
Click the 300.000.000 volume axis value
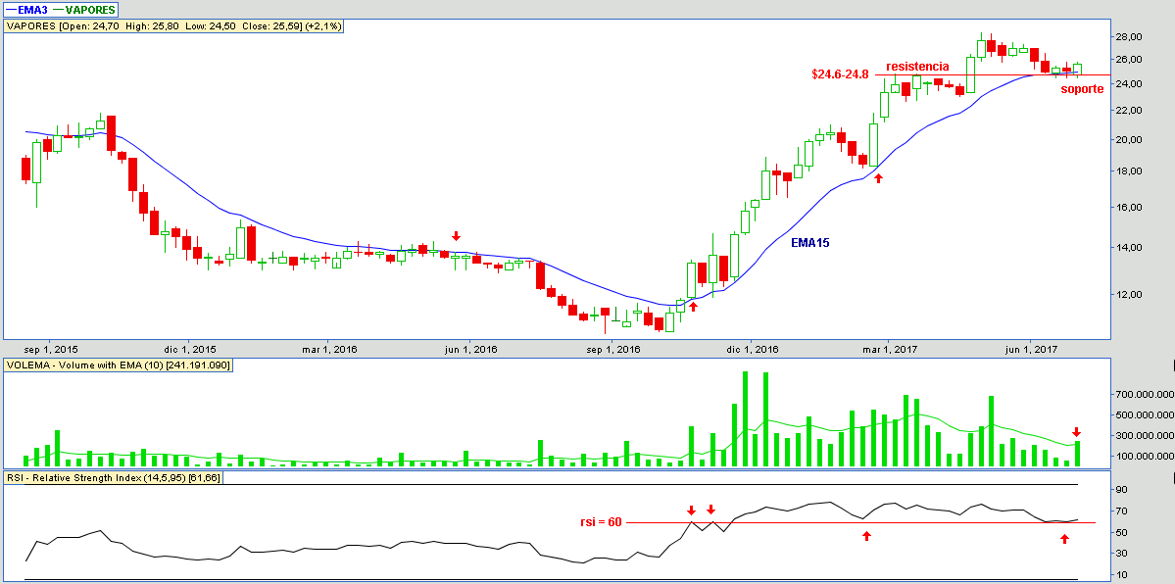tap(1144, 436)
